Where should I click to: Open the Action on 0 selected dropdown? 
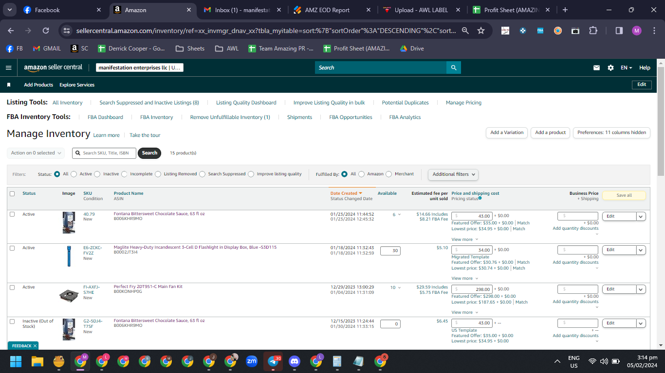pyautogui.click(x=36, y=153)
